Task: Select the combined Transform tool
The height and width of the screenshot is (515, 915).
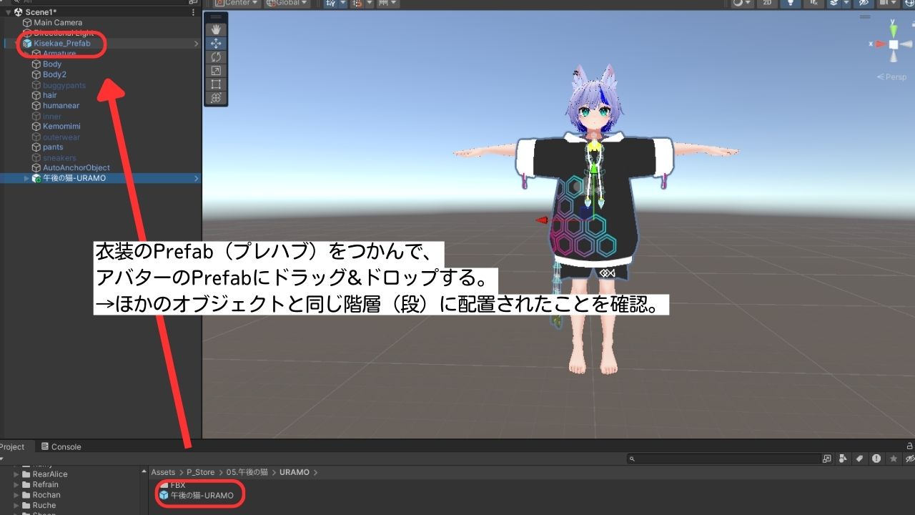Action: [x=216, y=99]
